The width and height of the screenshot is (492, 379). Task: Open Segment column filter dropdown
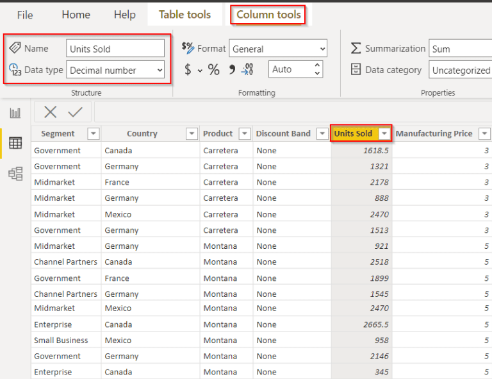point(94,133)
